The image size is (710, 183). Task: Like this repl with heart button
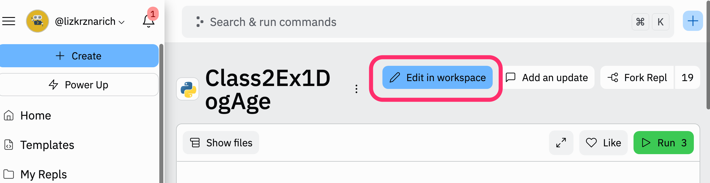click(x=603, y=143)
